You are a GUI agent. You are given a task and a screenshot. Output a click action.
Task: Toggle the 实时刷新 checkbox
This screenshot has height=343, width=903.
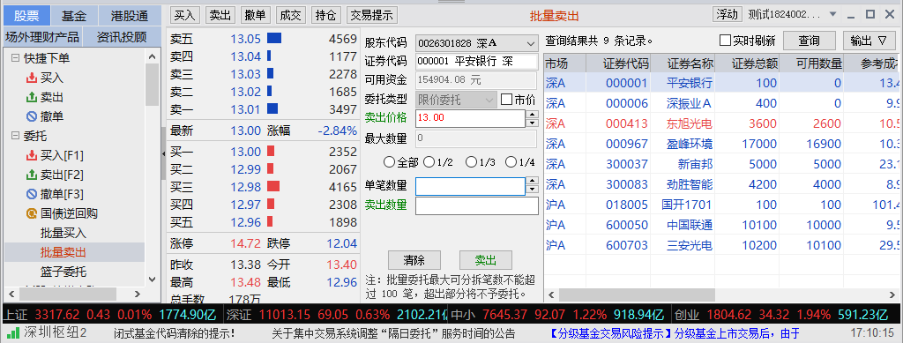pos(725,41)
